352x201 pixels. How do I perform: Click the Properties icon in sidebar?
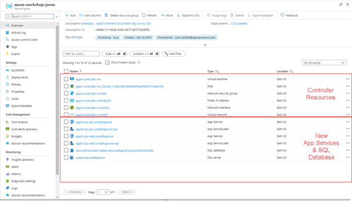click(x=8, y=91)
